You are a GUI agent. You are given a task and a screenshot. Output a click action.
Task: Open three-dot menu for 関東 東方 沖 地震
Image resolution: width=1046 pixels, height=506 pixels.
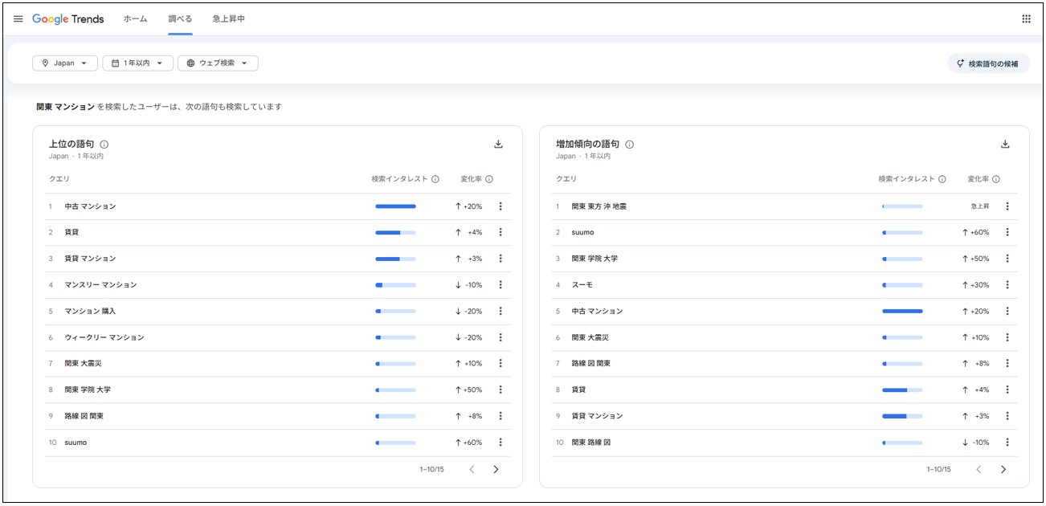(x=1007, y=206)
